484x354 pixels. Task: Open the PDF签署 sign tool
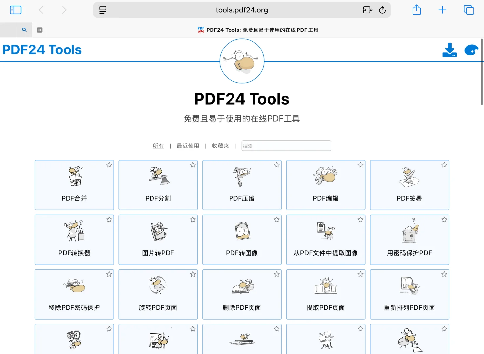point(410,185)
